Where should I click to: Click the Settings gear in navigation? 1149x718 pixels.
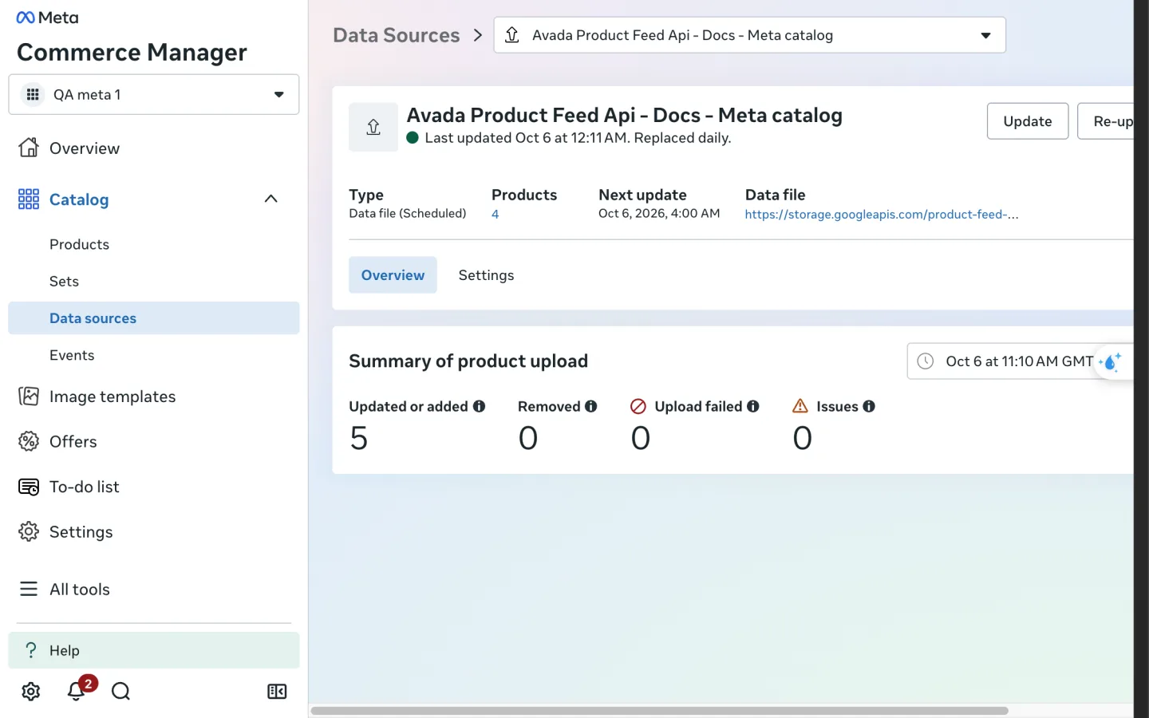(29, 531)
